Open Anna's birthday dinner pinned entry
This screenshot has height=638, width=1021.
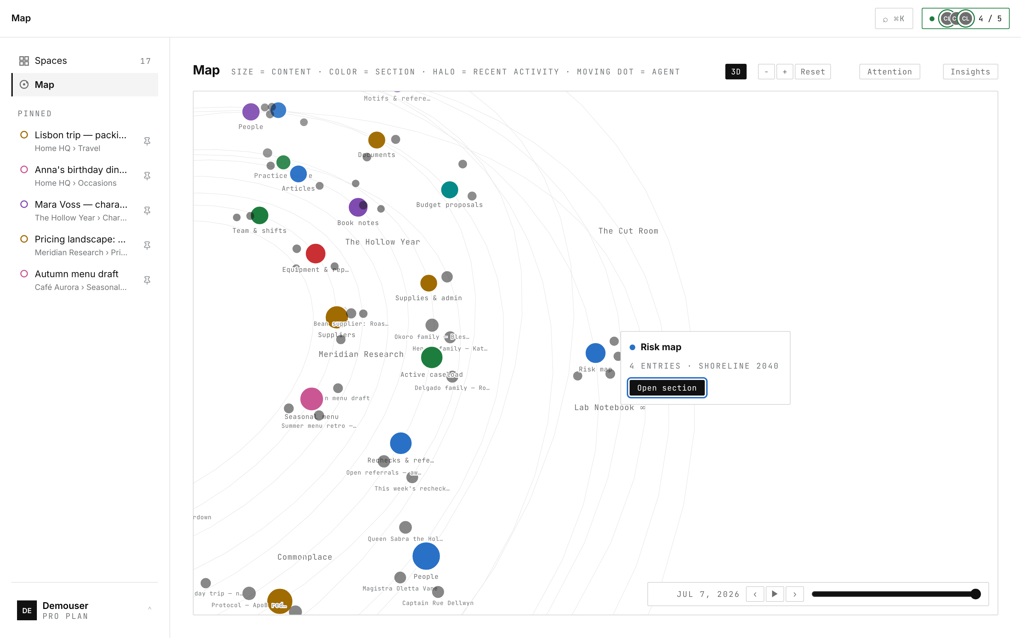pyautogui.click(x=84, y=176)
